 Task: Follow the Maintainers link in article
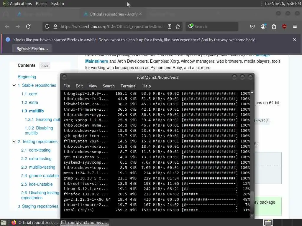(x=97, y=61)
